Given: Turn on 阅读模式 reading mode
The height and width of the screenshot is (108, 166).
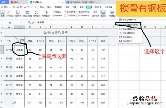Looking at the screenshot, I should 46,14.
